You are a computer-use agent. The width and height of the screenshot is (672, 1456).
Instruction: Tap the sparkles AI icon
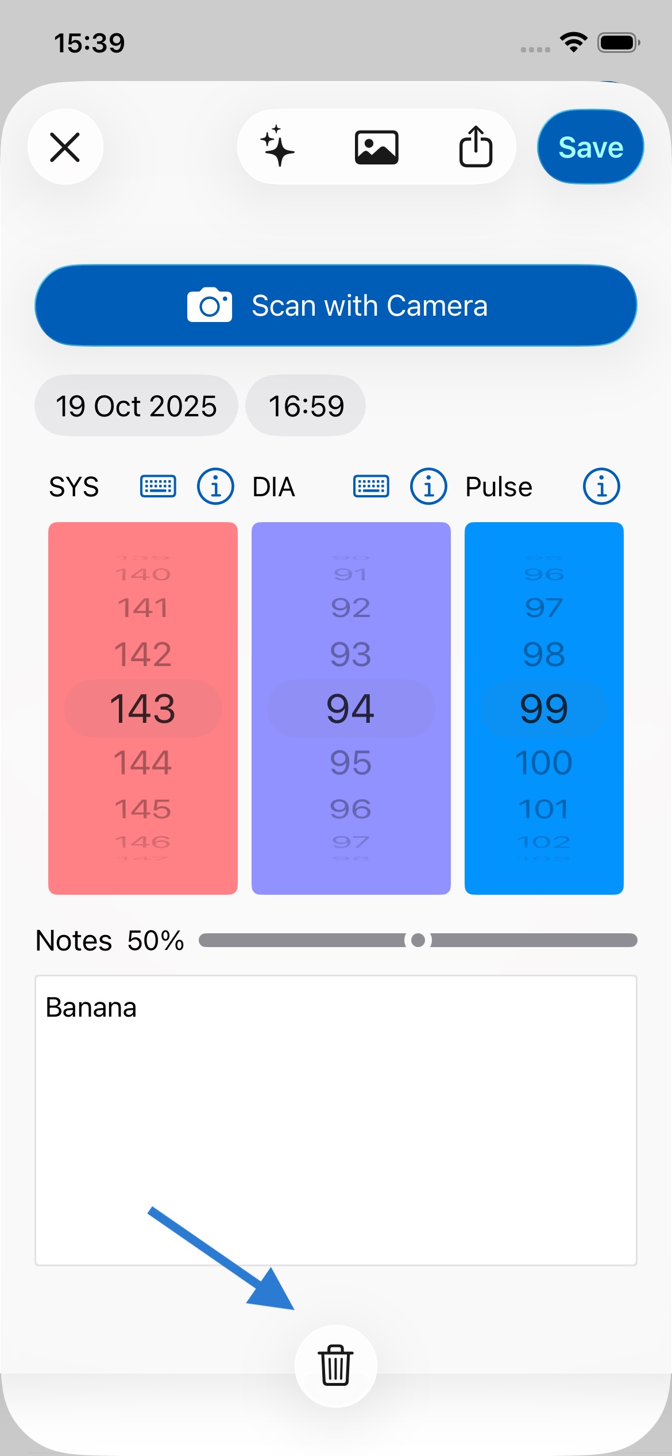tap(278, 147)
